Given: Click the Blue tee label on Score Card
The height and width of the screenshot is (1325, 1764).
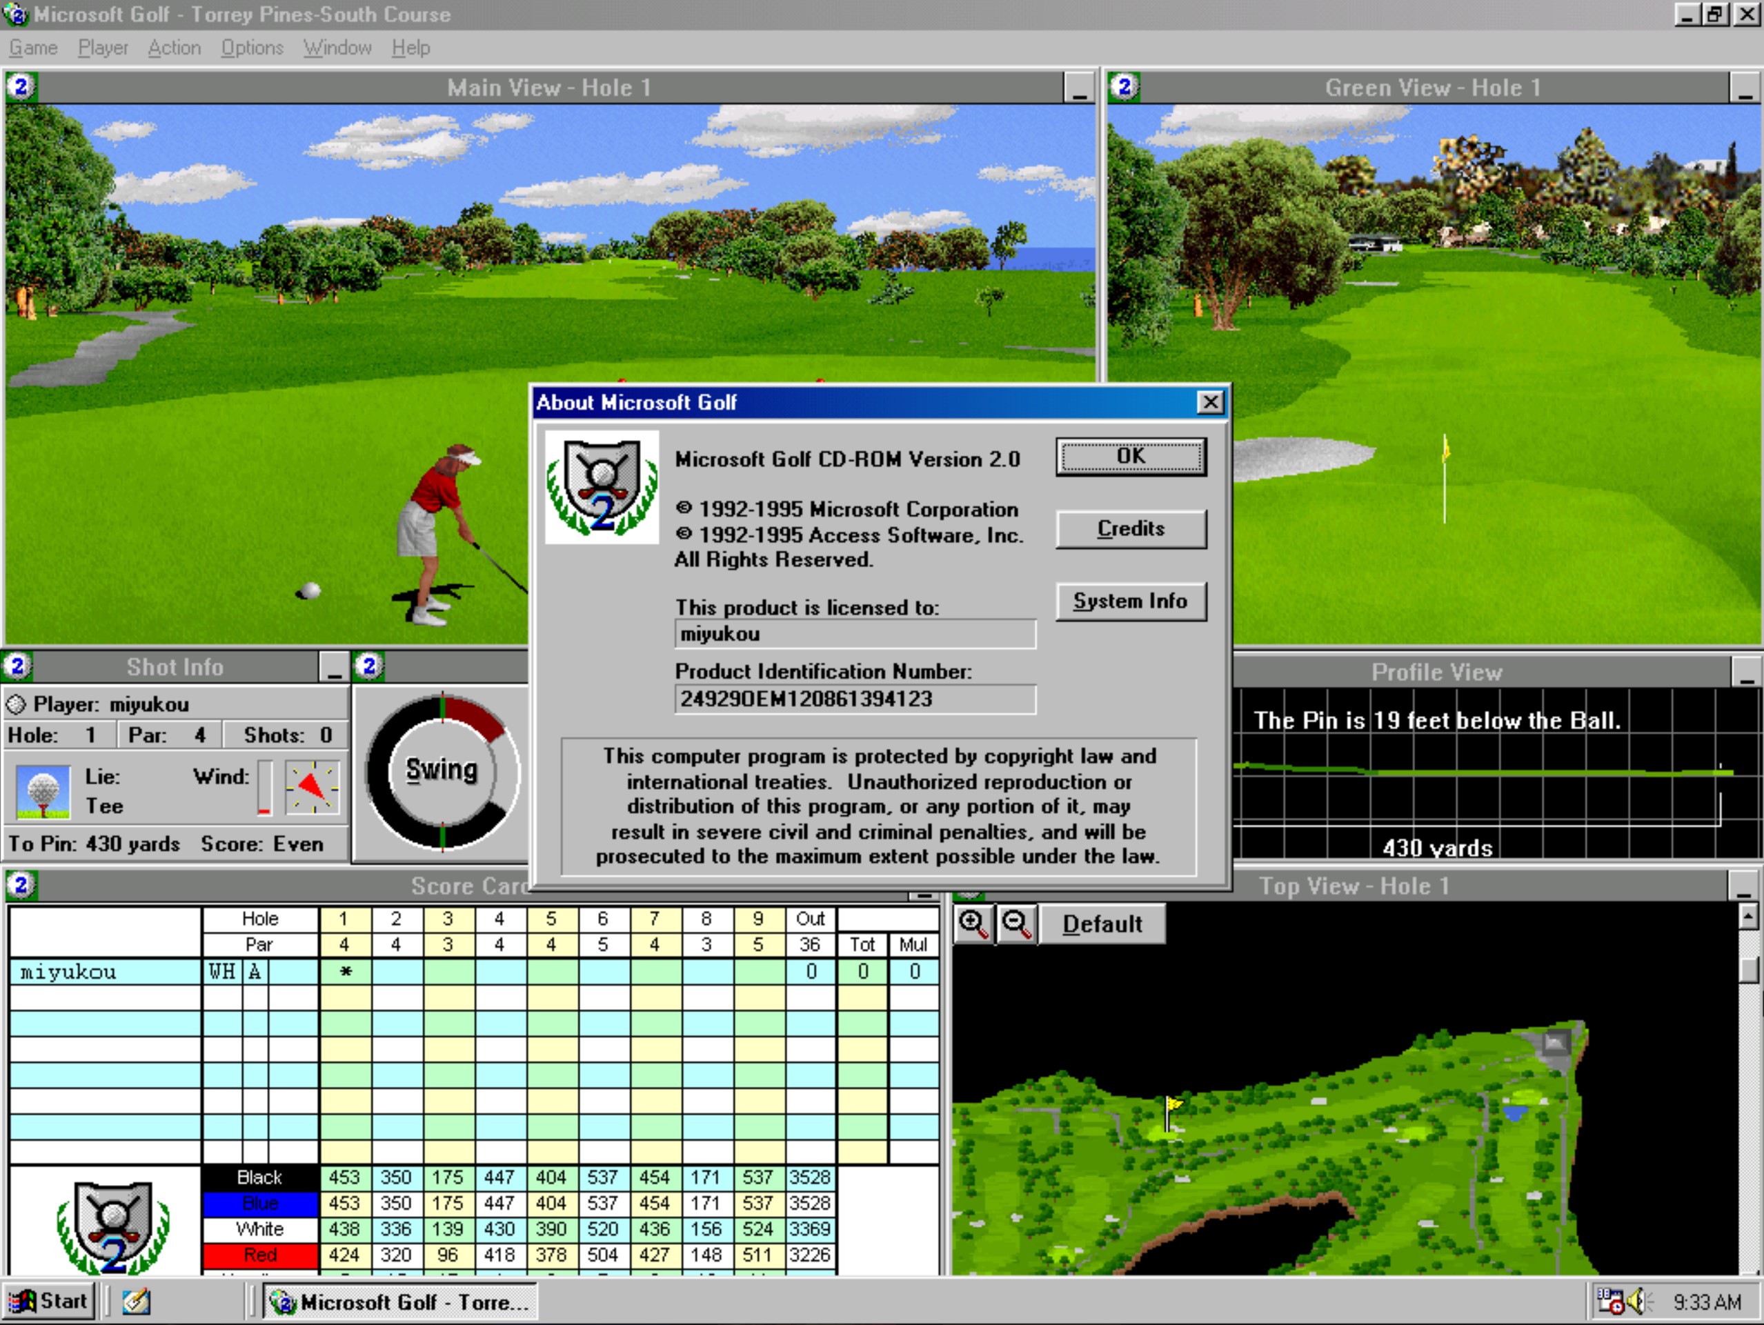Looking at the screenshot, I should 259,1203.
